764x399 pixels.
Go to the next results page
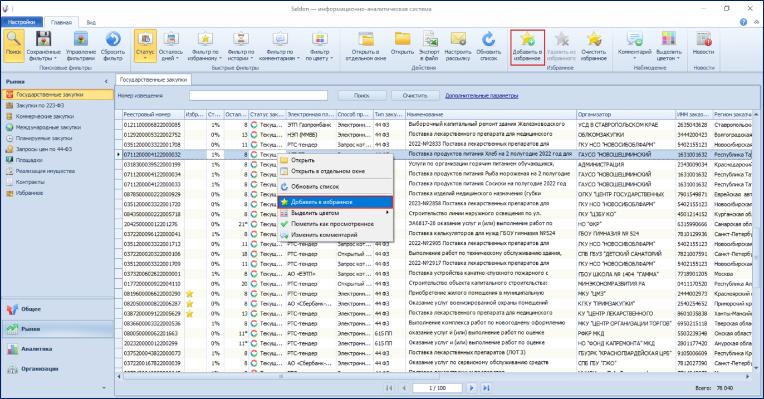472,388
